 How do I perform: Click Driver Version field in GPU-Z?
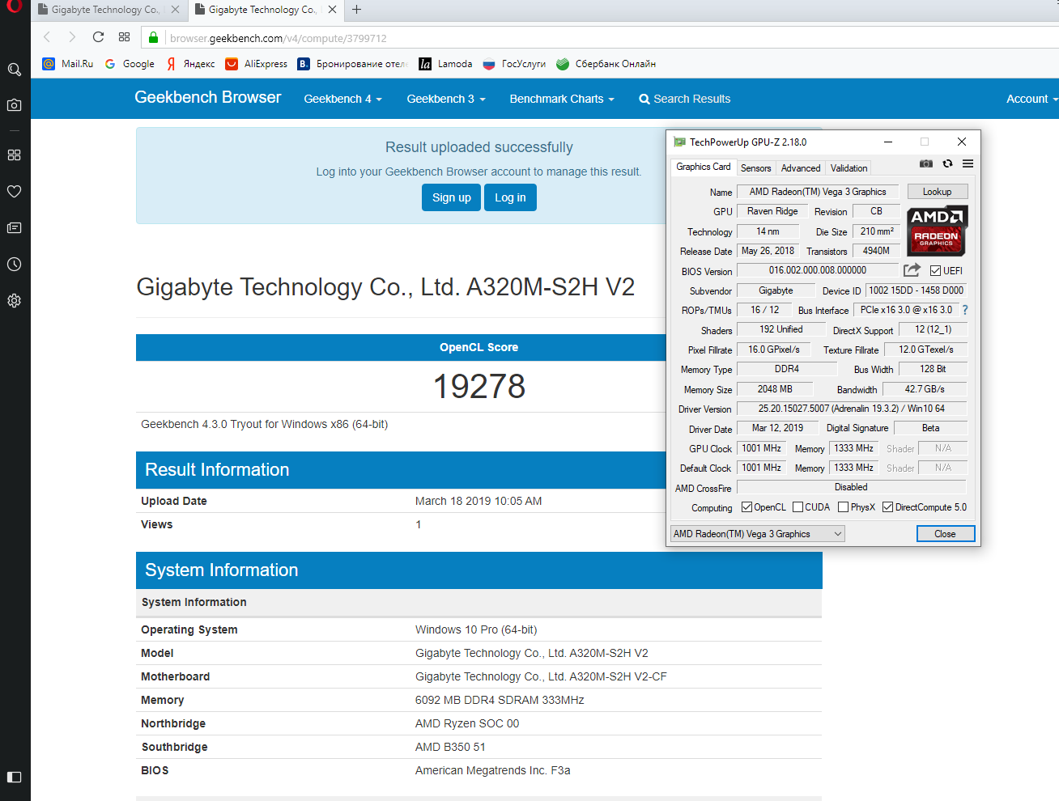pyautogui.click(x=852, y=409)
